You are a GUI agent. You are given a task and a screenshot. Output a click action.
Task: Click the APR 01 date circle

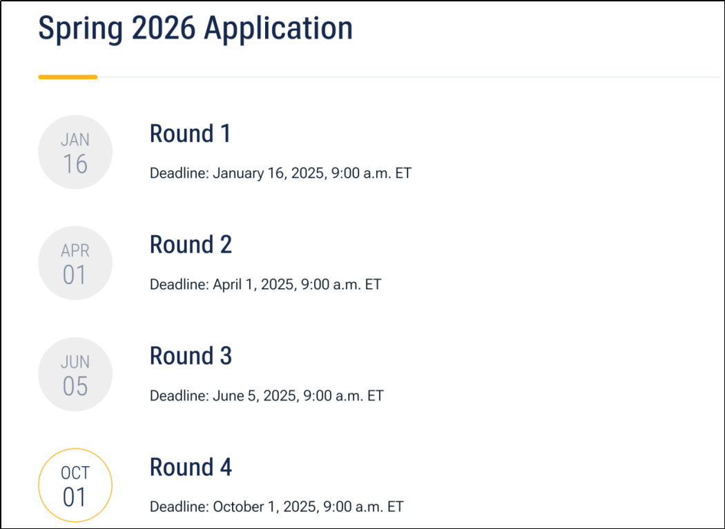point(75,263)
